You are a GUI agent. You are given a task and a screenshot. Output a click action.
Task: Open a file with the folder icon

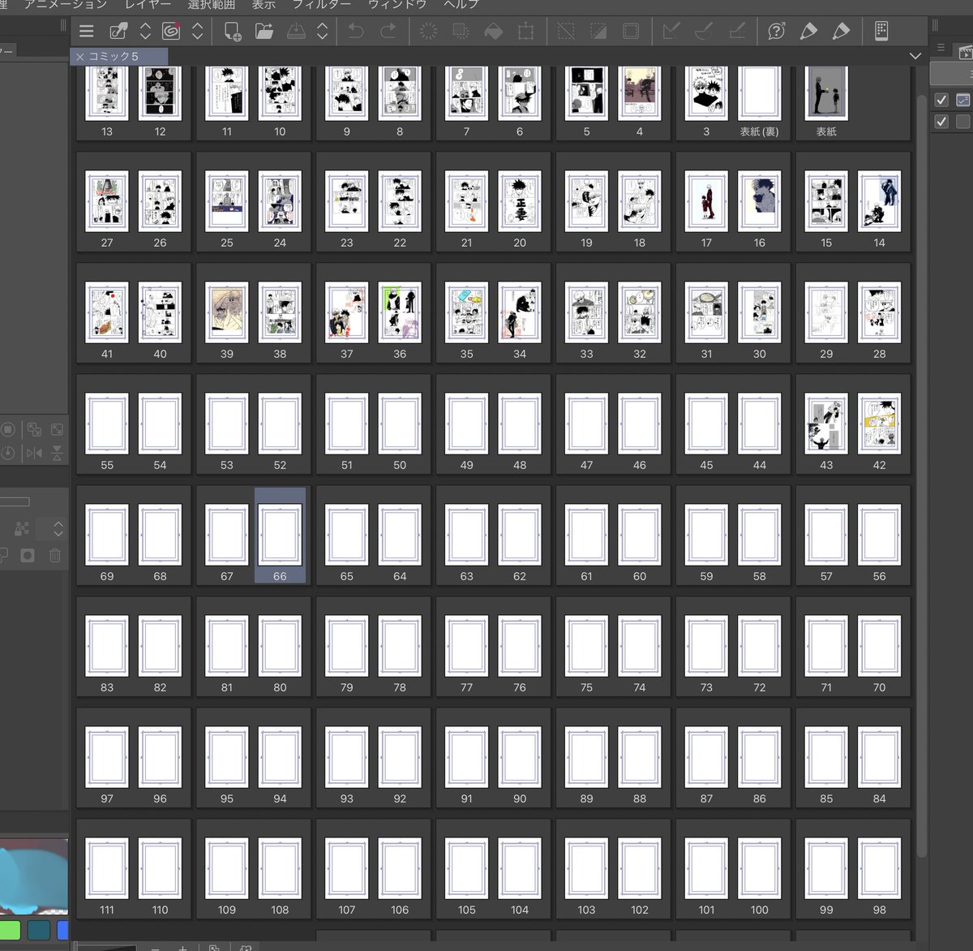[264, 32]
